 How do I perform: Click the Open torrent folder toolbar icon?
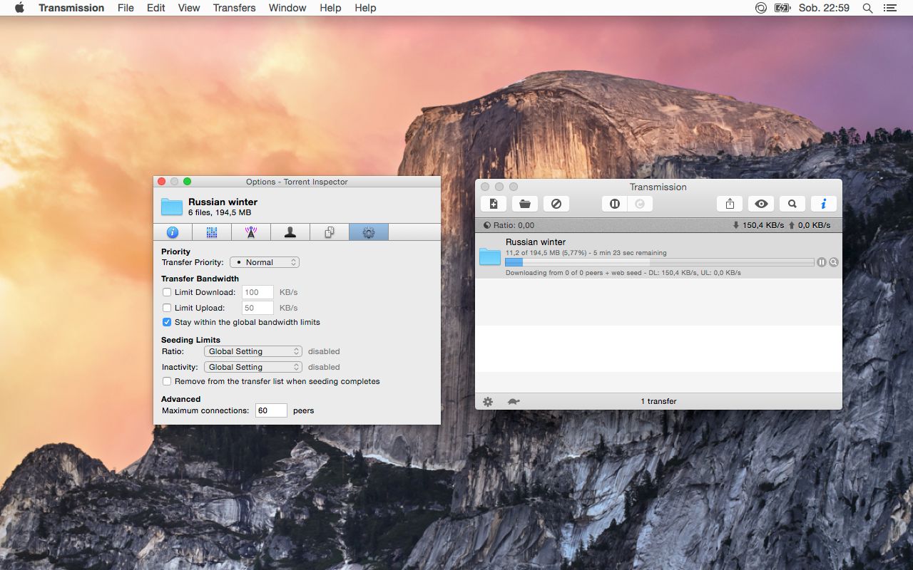tap(525, 204)
